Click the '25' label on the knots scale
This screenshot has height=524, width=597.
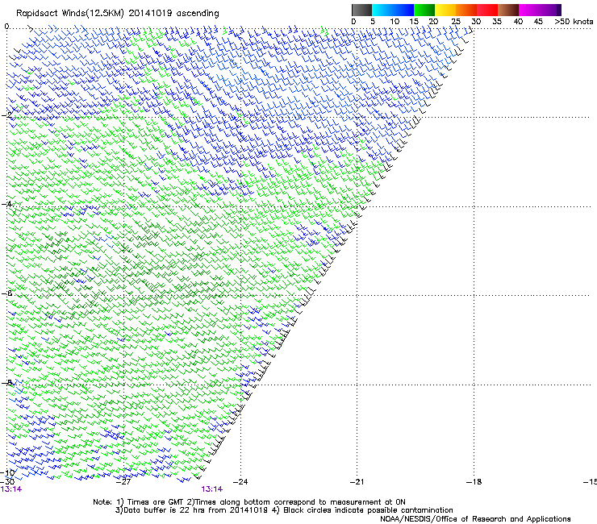click(456, 22)
